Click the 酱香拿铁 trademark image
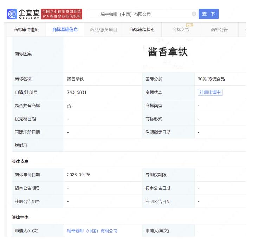Viewport: 258px width, 245px height. point(168,52)
